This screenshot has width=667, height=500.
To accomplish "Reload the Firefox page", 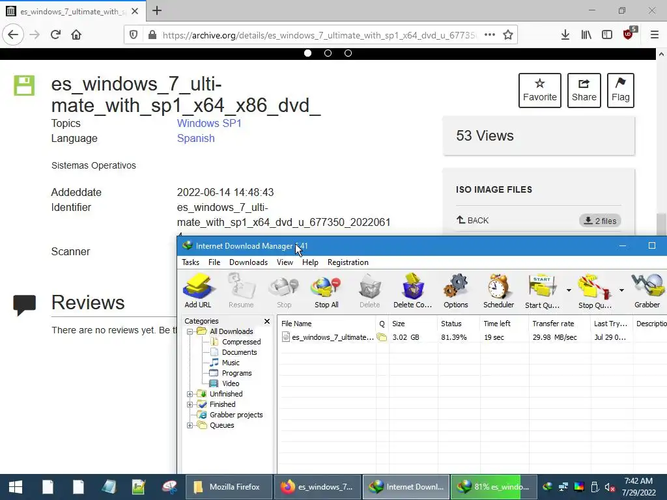I will [x=56, y=35].
